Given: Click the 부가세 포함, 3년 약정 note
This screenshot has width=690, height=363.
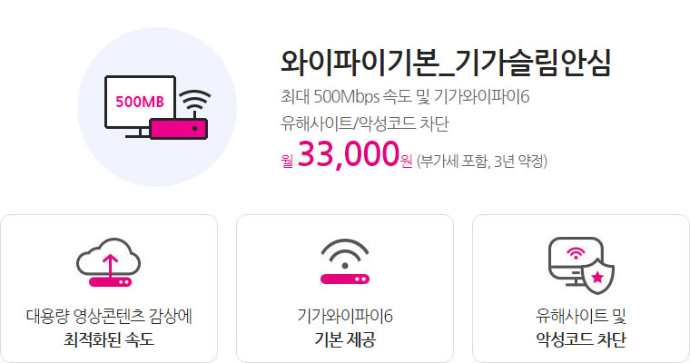Looking at the screenshot, I should click(x=482, y=161).
